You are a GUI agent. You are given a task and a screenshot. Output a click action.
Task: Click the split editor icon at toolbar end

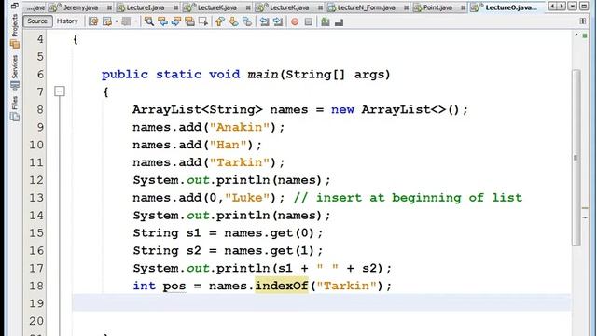coord(583,21)
